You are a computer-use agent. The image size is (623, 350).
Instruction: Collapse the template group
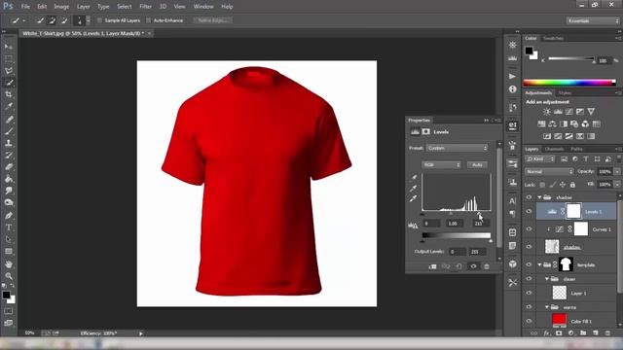coord(539,264)
